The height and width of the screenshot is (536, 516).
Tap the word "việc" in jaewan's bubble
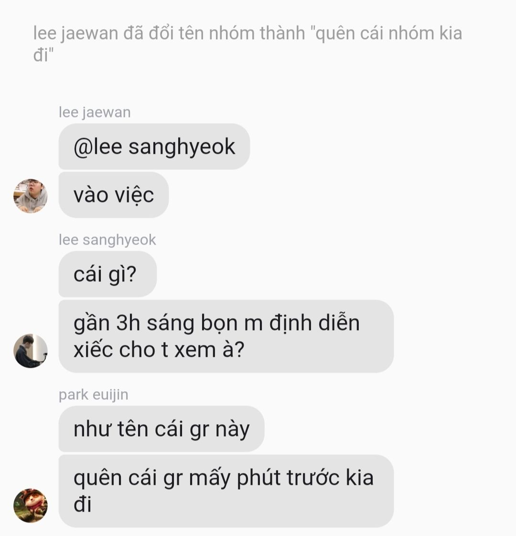134,195
